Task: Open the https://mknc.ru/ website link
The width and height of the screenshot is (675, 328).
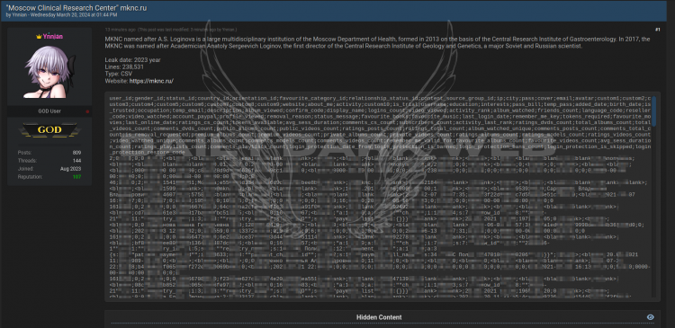Action: pos(151,81)
